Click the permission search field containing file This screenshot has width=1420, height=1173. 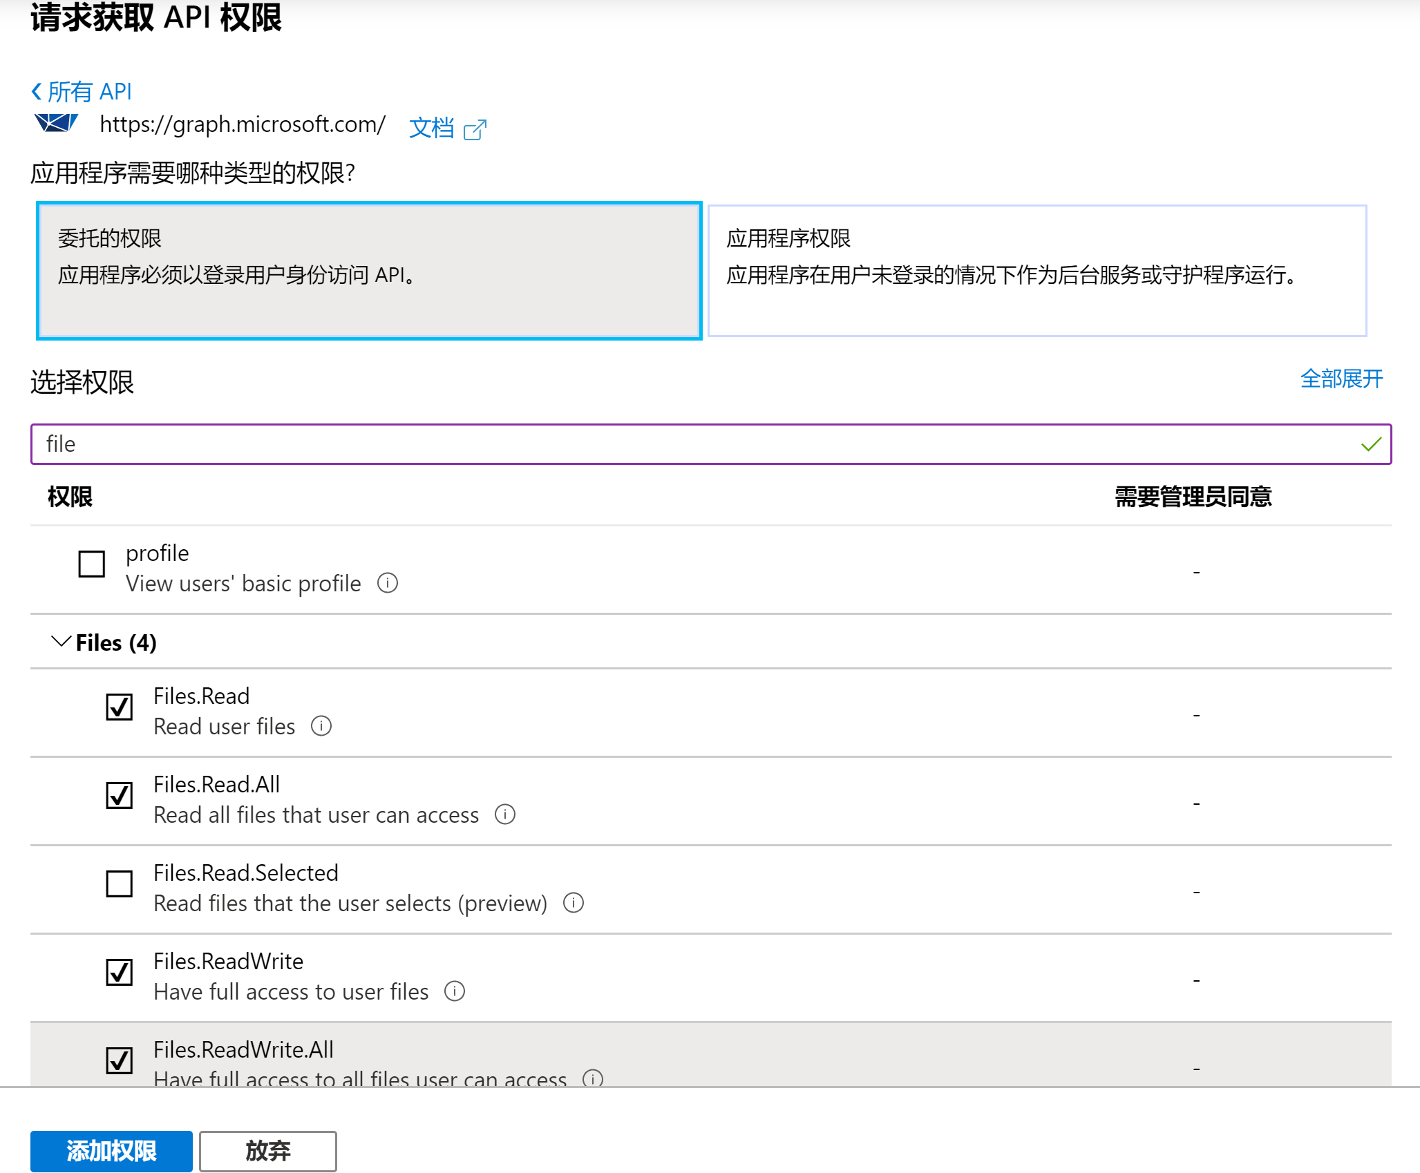(711, 444)
